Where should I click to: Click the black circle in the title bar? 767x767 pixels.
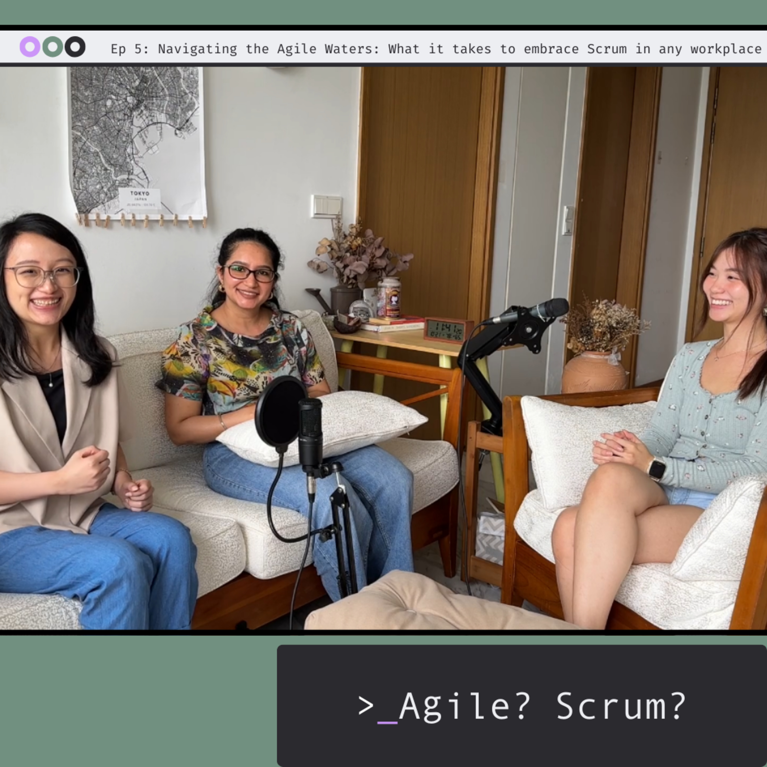click(75, 47)
